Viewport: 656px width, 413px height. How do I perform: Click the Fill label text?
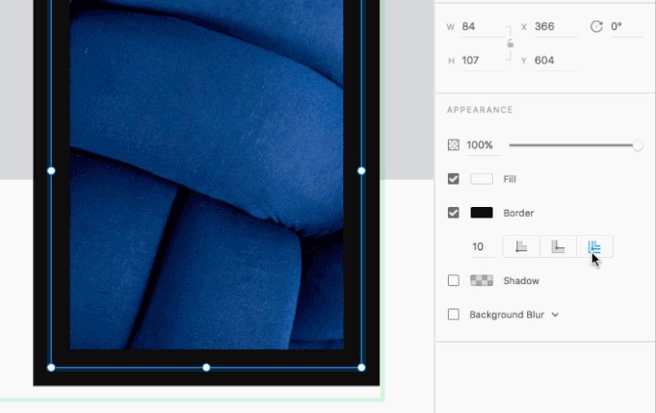(510, 179)
